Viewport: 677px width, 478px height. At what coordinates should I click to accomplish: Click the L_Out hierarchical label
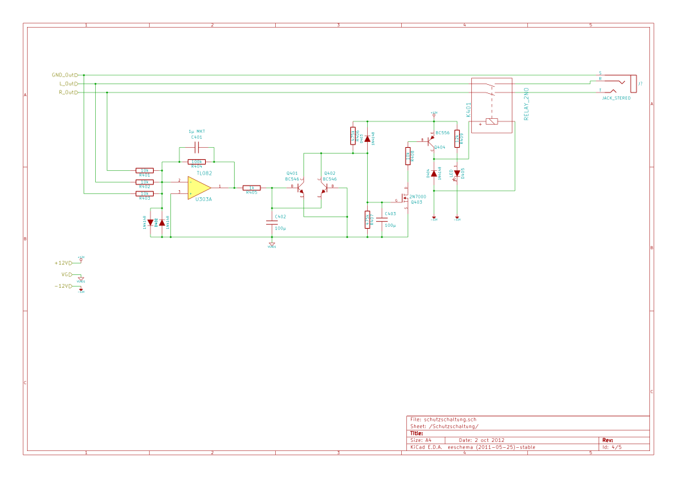(x=69, y=84)
